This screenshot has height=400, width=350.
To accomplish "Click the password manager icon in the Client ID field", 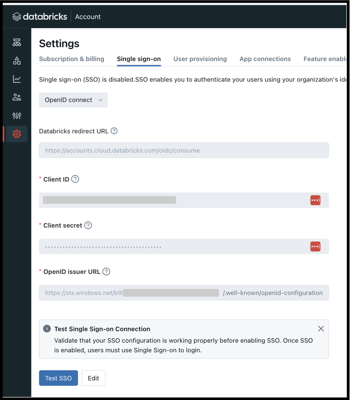I will click(x=315, y=200).
